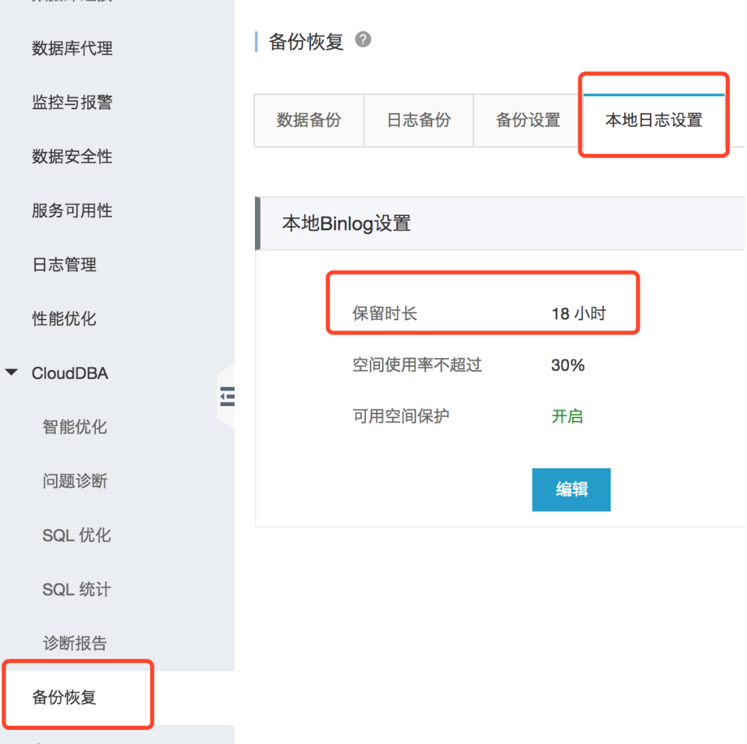This screenshot has width=747, height=744.
Task: Select 问题诊断 under CloudDBA
Action: pos(75,481)
